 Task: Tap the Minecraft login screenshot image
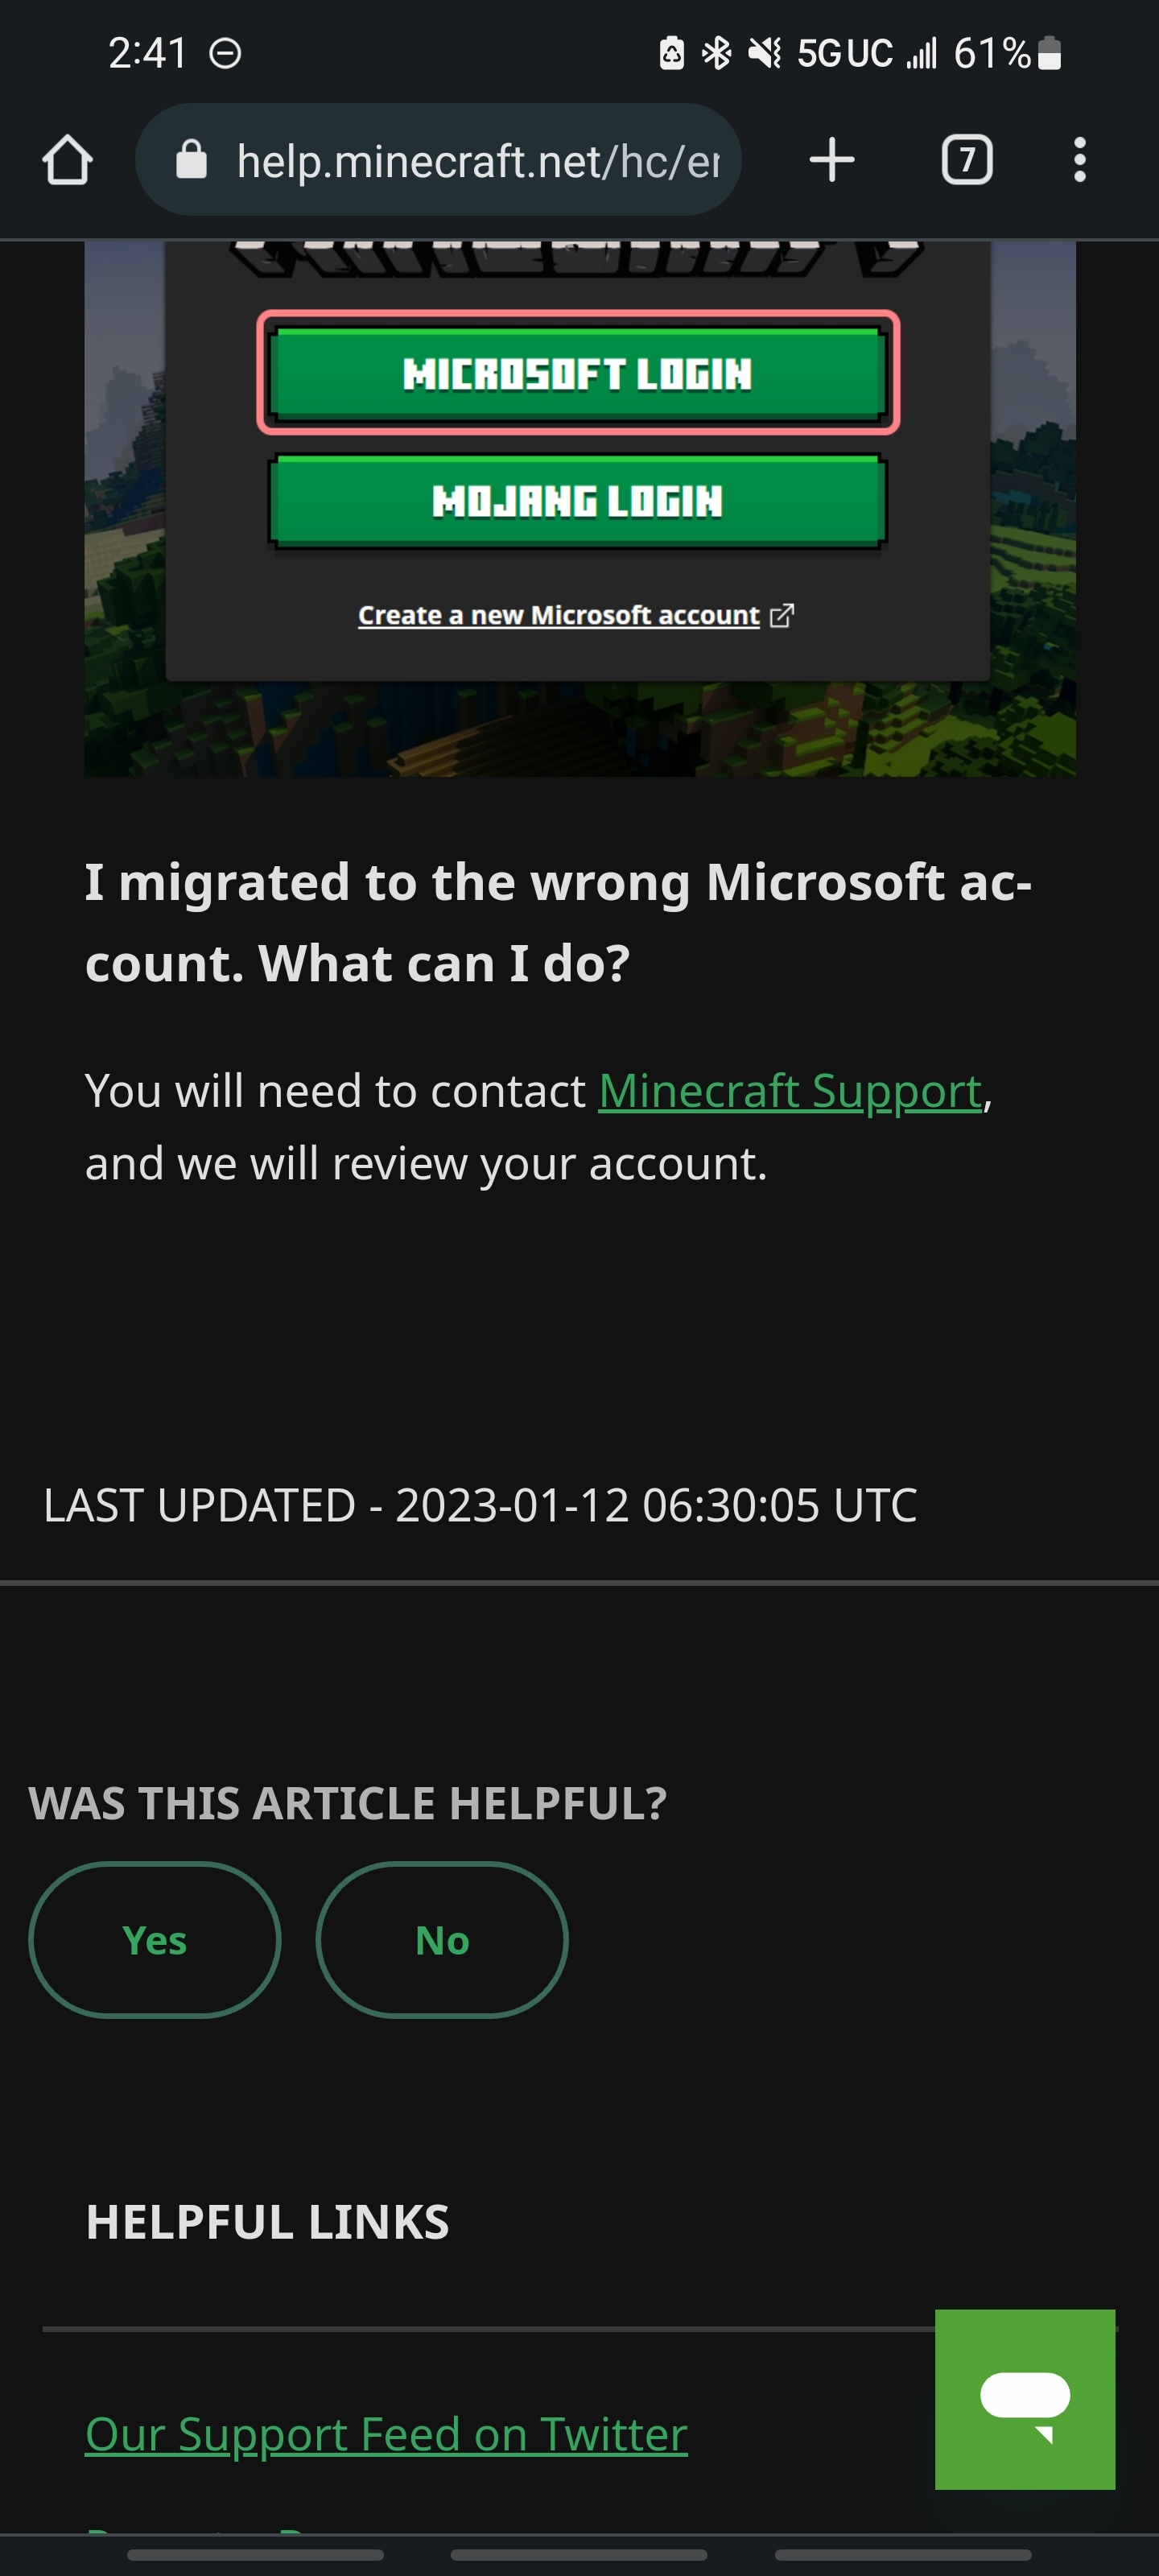click(580, 508)
